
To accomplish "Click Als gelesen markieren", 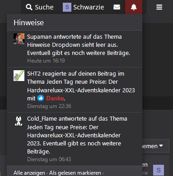I will pyautogui.click(x=75, y=173).
